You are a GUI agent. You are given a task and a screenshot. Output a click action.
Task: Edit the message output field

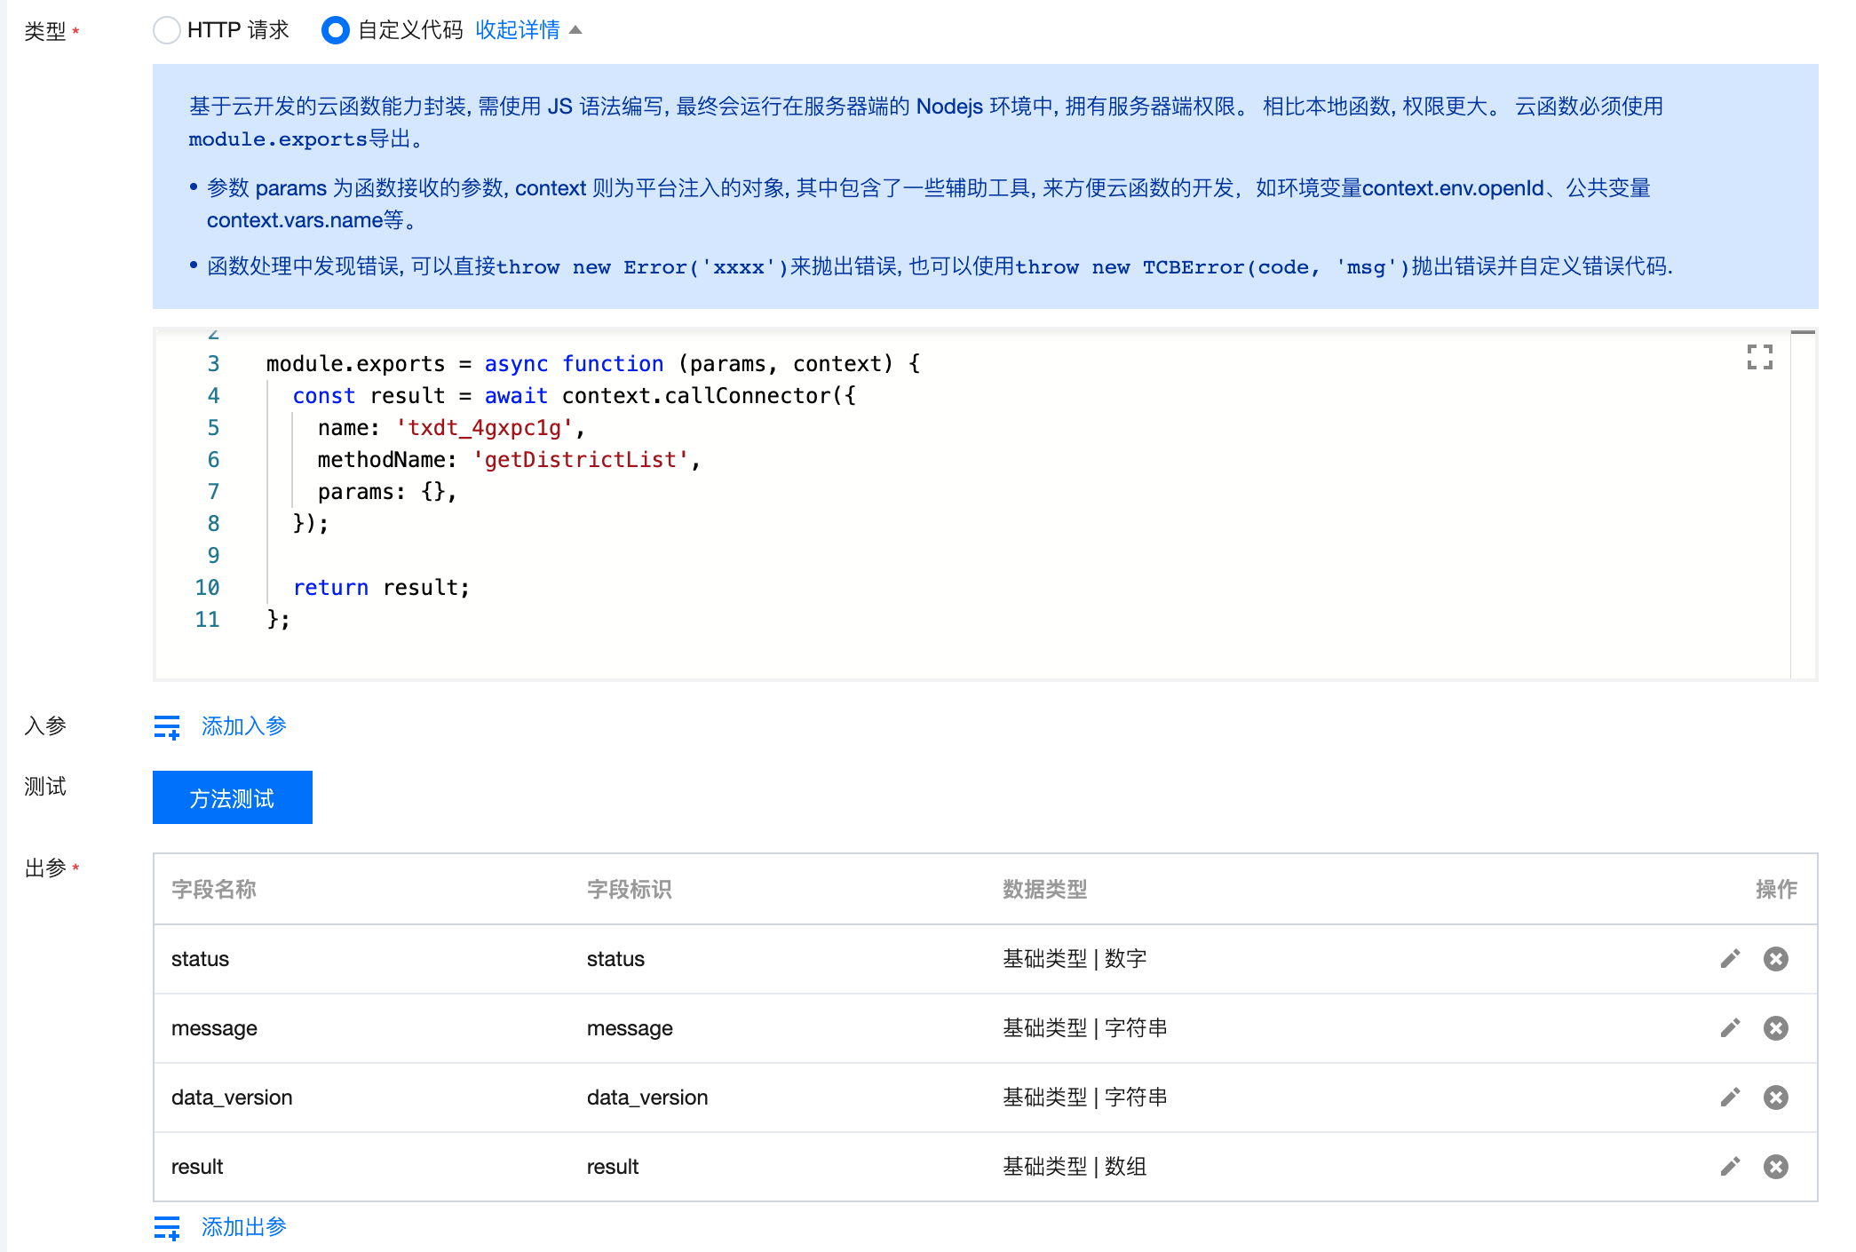coord(1730,1028)
